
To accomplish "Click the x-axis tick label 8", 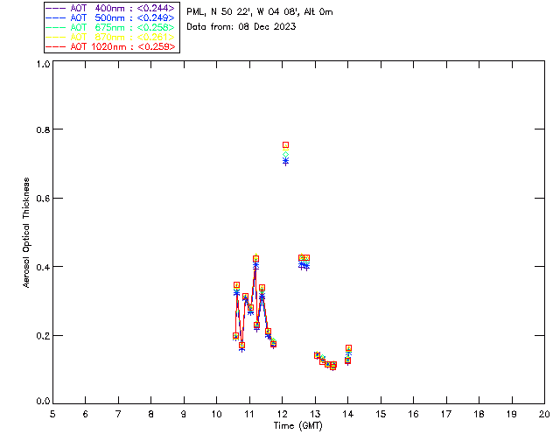I will 151,414.
